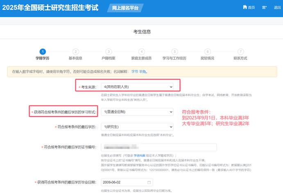Screen dimensions: 283x195
Task: Select step 5 circle 学习与工作经历
Action: pos(174,51)
